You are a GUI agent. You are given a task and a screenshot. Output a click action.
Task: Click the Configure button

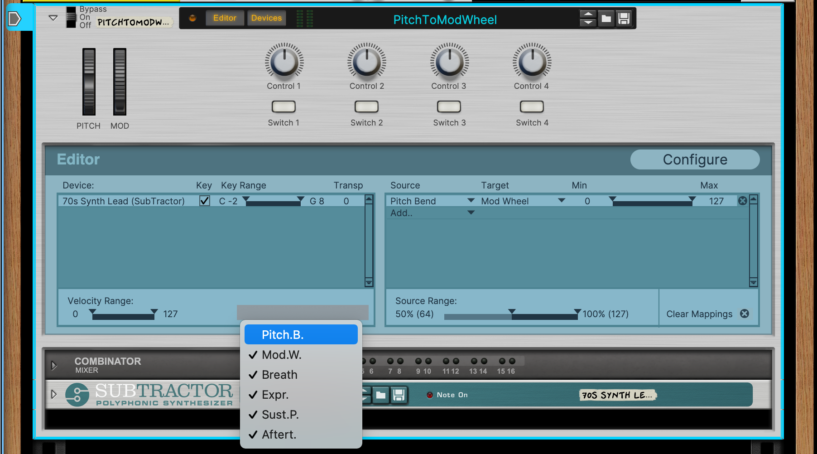695,159
